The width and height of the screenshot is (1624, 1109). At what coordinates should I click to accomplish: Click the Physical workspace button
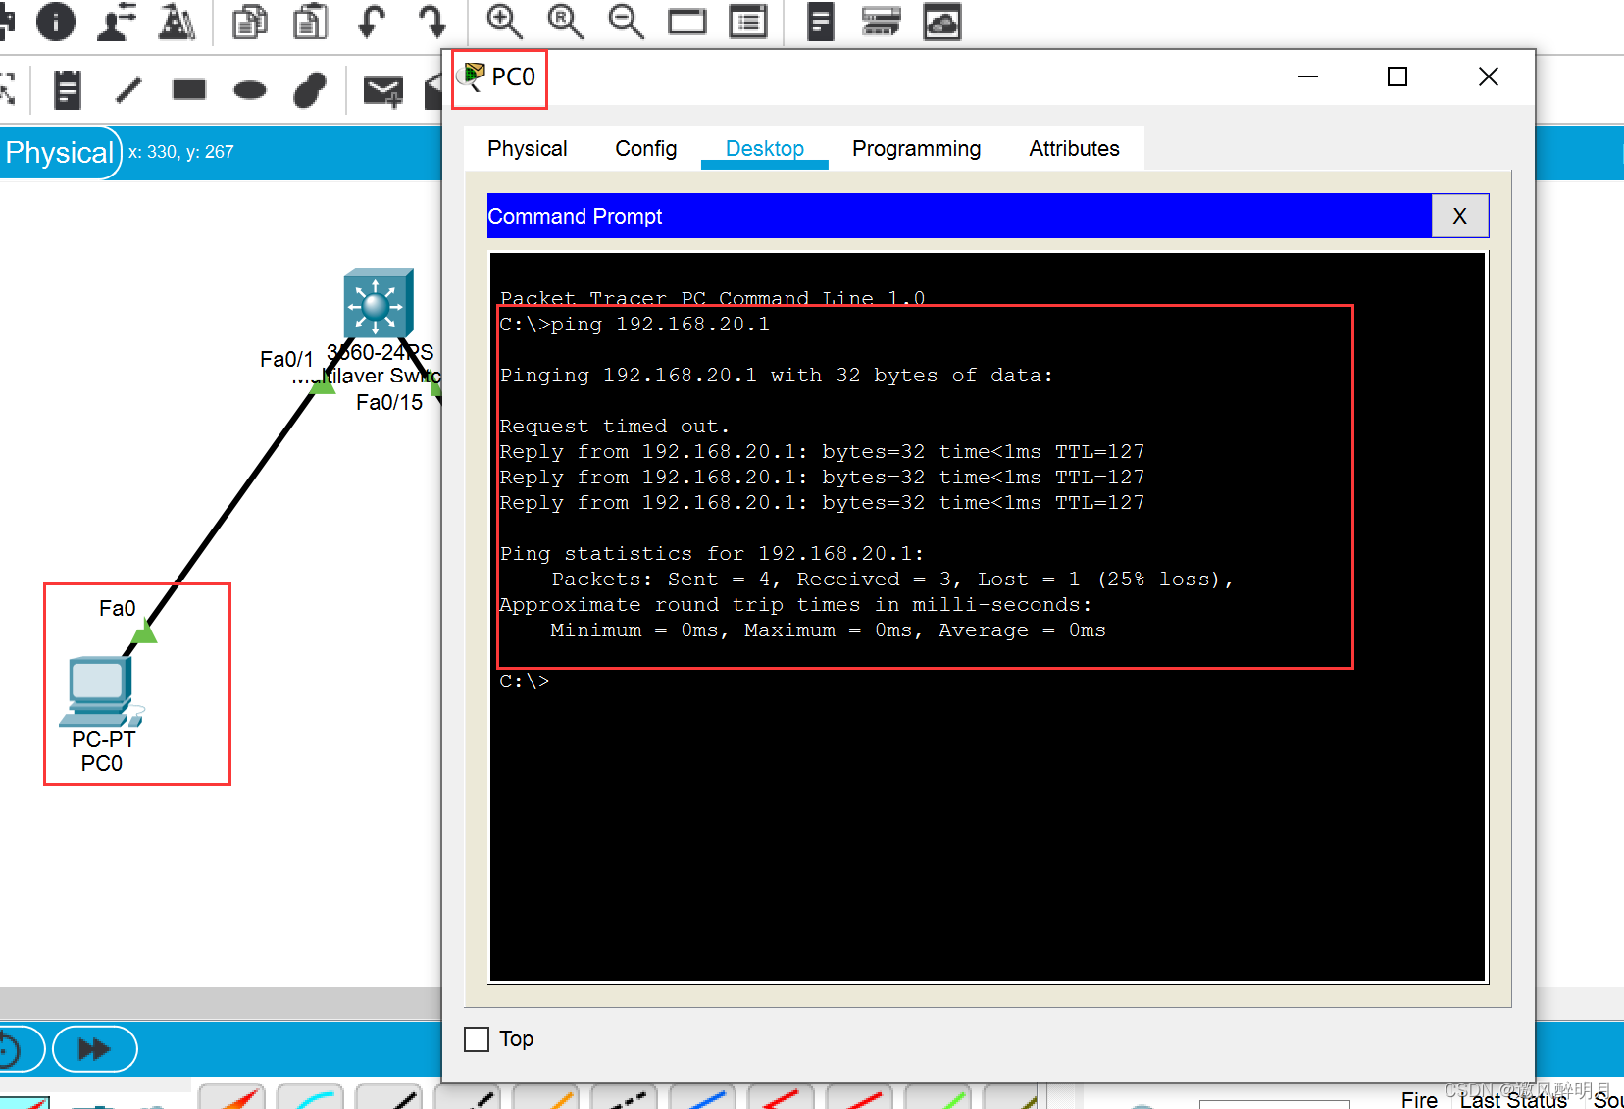[59, 152]
